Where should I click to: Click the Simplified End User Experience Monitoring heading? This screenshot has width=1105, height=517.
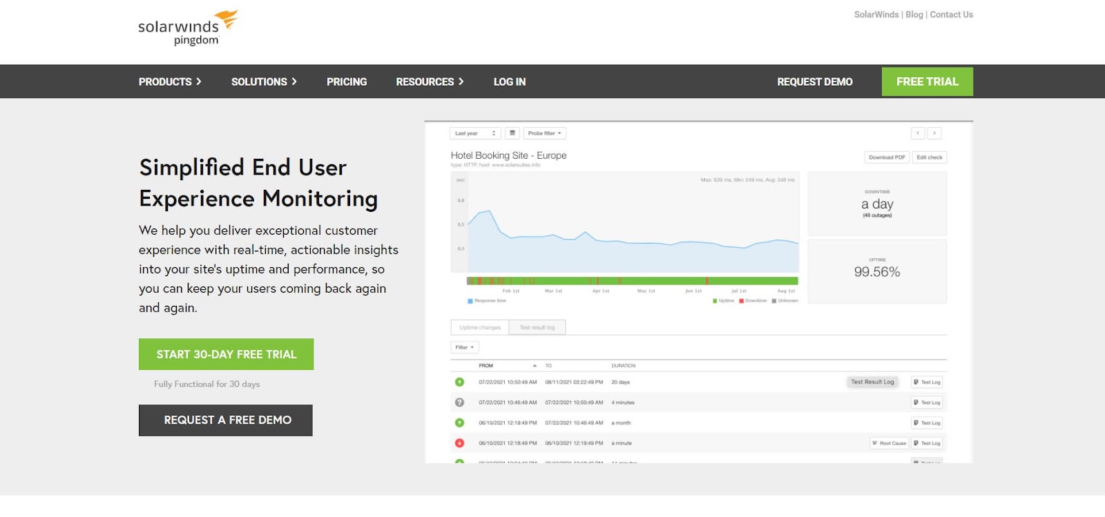[x=258, y=183]
